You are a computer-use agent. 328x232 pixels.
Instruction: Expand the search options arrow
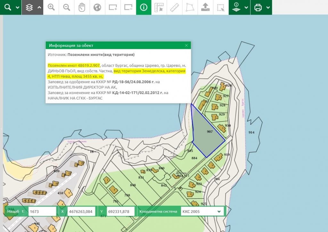[17, 7]
